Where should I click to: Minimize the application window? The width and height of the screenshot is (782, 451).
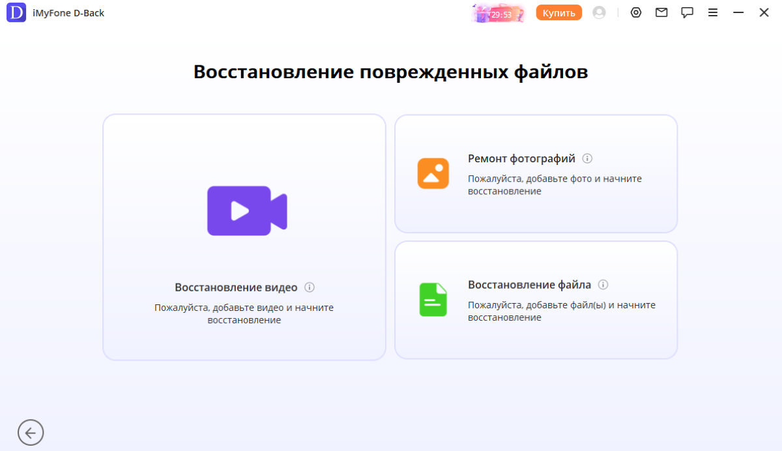click(737, 12)
